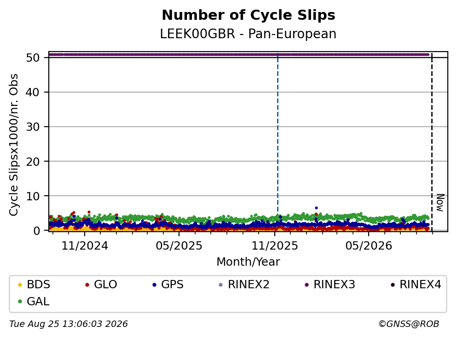Screen dimensions: 457x338
Task: Click the 'Now' dashed vertical line label
Action: point(440,203)
